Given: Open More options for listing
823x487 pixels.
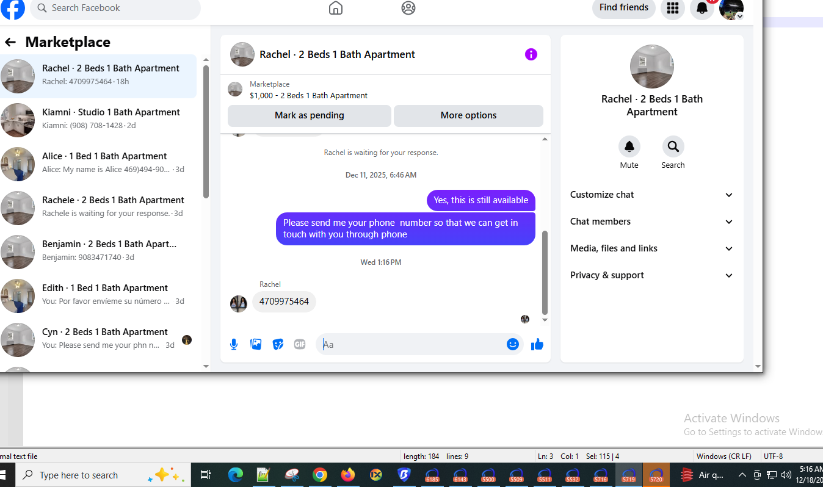Looking at the screenshot, I should [x=468, y=115].
